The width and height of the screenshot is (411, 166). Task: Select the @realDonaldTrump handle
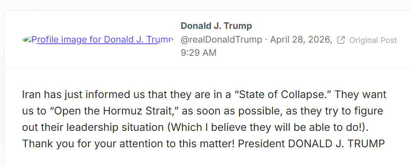click(x=221, y=40)
